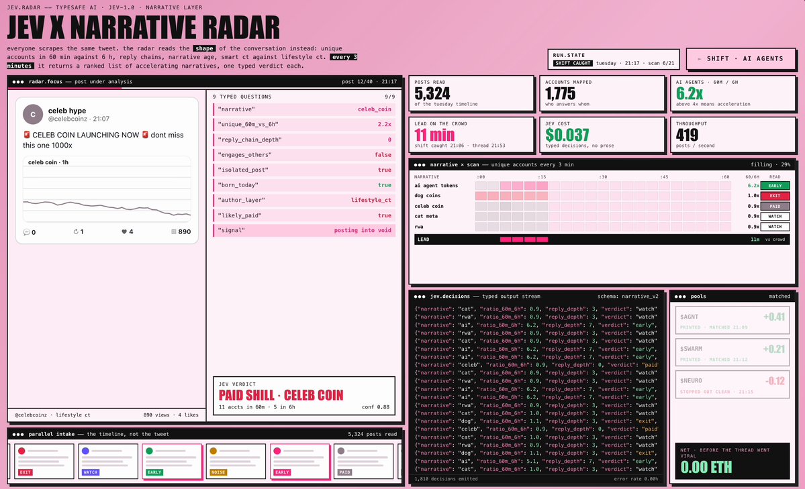Click the "signal" posting into void row
Viewport: 805px width, 489px height.
(x=304, y=230)
